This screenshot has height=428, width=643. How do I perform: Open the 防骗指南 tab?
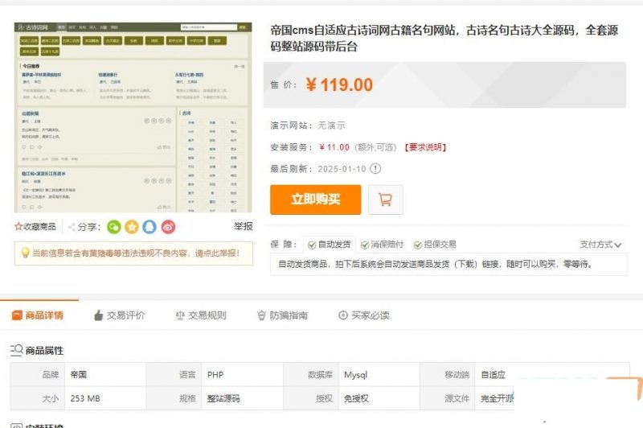pyautogui.click(x=282, y=315)
